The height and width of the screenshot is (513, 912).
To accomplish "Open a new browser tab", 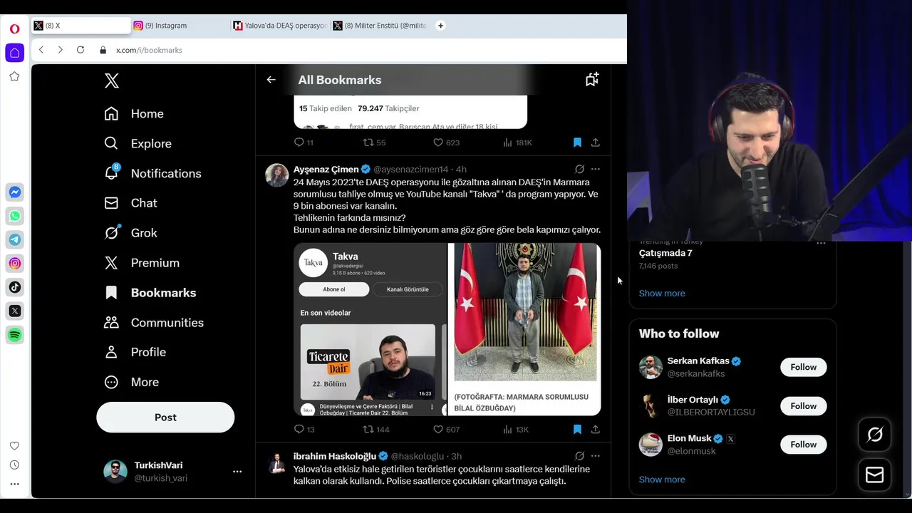I will 440,26.
